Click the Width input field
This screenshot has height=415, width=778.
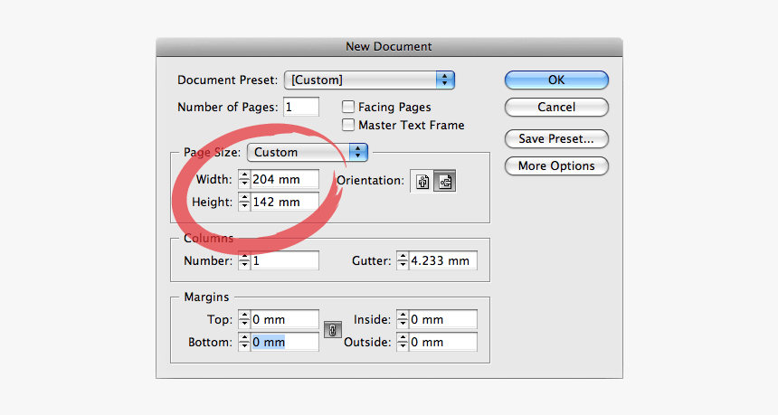point(285,179)
